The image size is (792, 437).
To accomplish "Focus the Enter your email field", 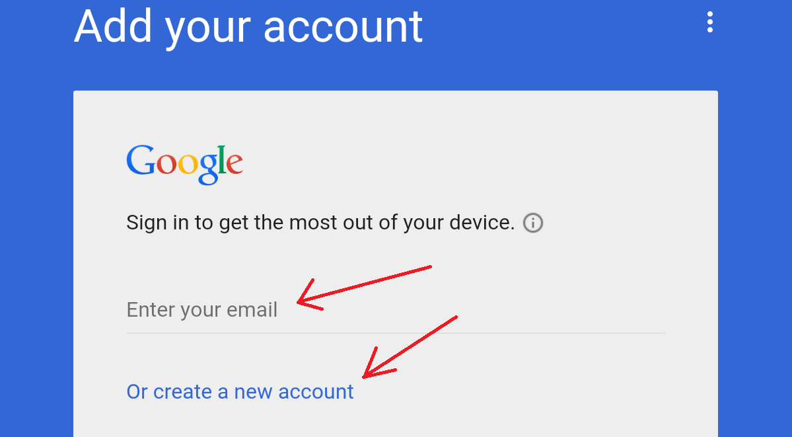I will click(396, 309).
